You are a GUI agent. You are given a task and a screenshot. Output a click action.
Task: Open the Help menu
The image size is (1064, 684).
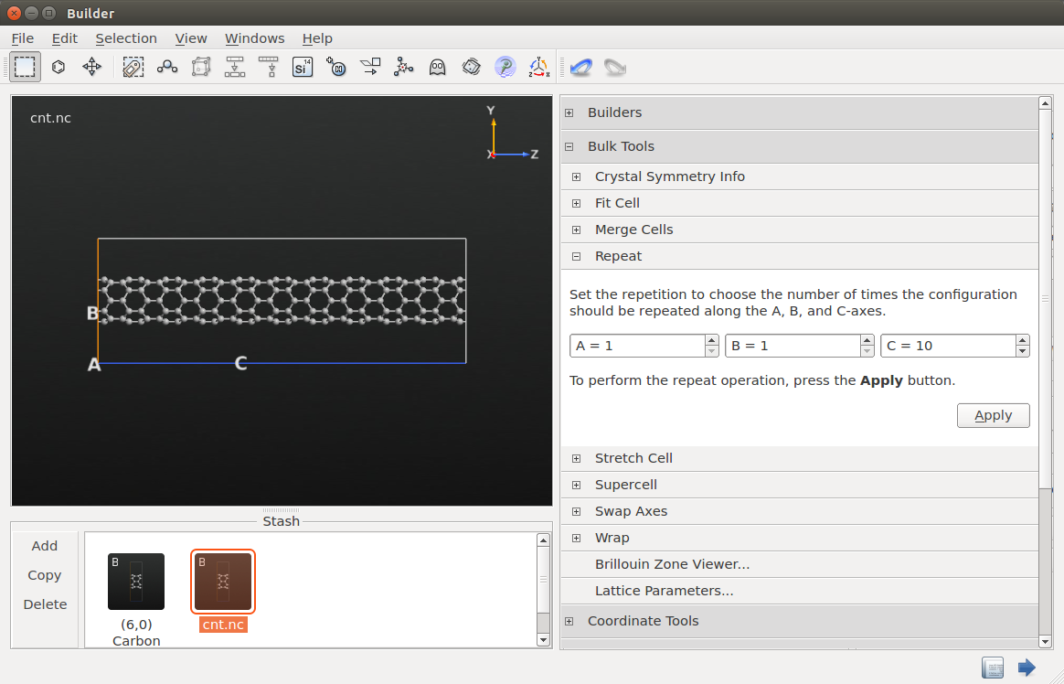(317, 38)
